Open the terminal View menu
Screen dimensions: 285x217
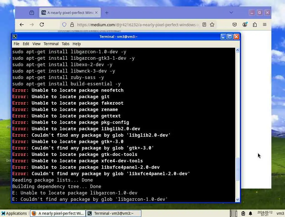click(36, 44)
